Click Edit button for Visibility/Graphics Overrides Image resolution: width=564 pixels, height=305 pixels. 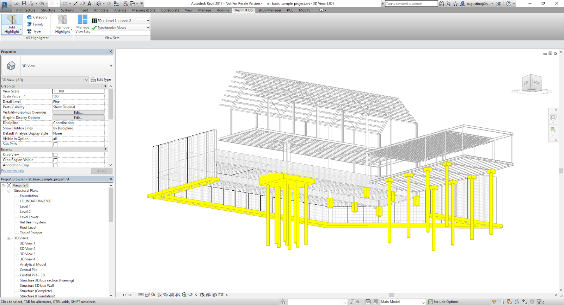point(78,113)
